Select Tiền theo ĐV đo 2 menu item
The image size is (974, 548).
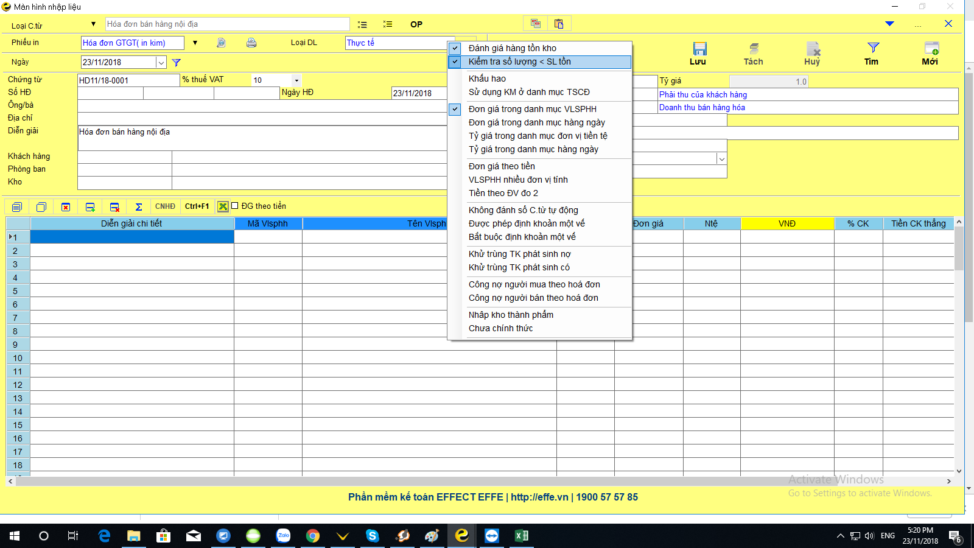coord(539,193)
